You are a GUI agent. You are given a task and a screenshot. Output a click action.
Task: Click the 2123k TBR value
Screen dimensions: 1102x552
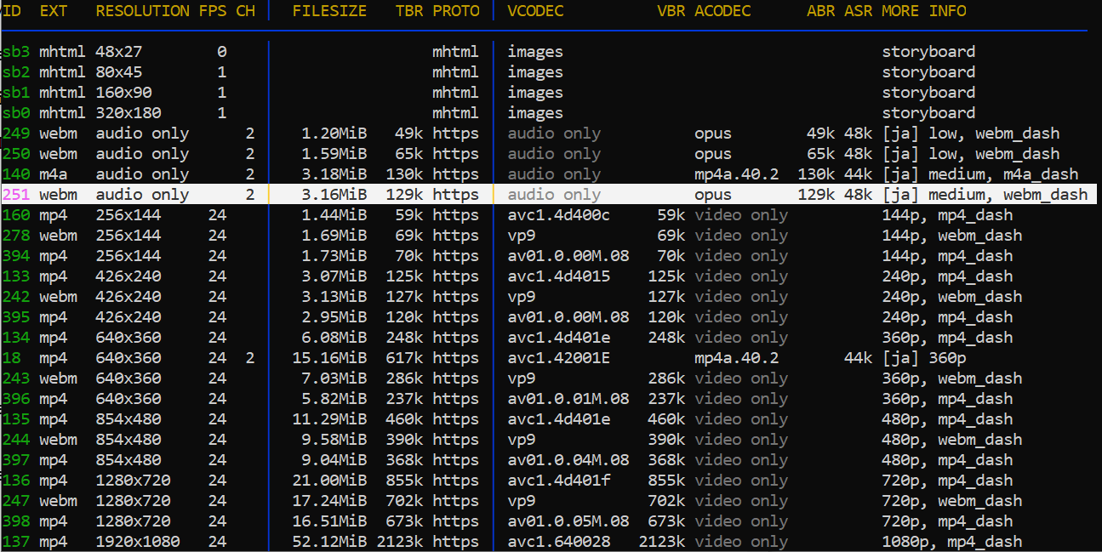click(400, 542)
